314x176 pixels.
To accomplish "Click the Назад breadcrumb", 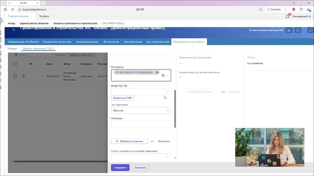I will pos(11,23).
